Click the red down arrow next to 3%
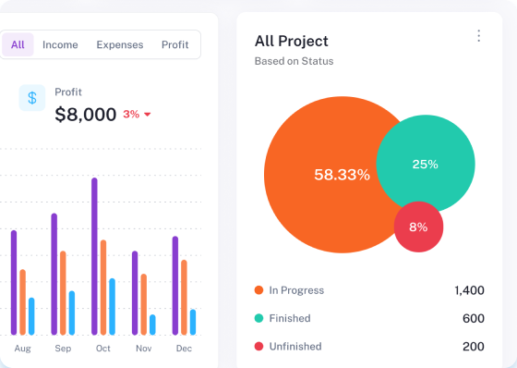Viewport: 517px width, 368px height. (148, 115)
